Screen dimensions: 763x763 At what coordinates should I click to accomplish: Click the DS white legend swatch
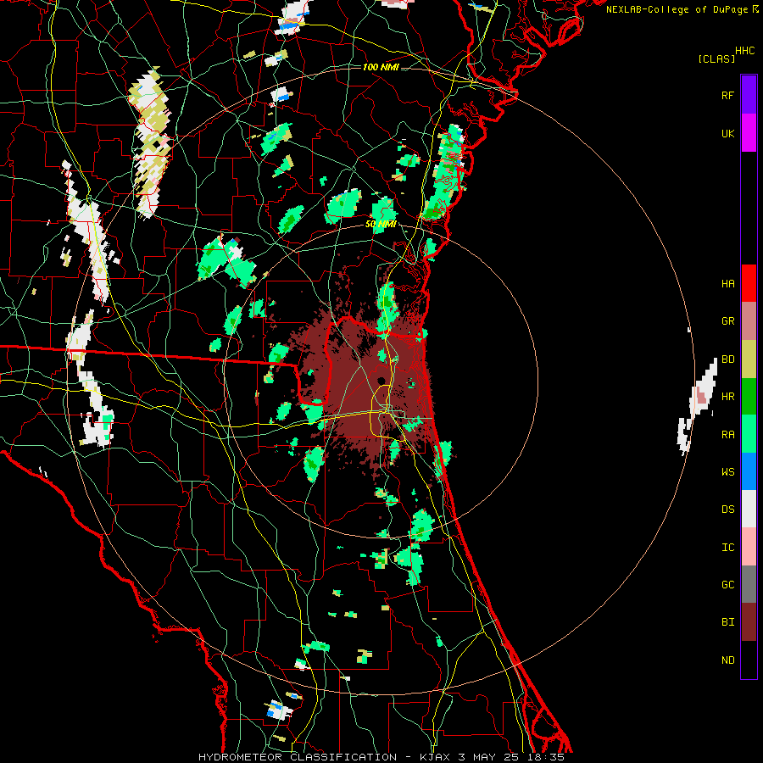point(749,509)
